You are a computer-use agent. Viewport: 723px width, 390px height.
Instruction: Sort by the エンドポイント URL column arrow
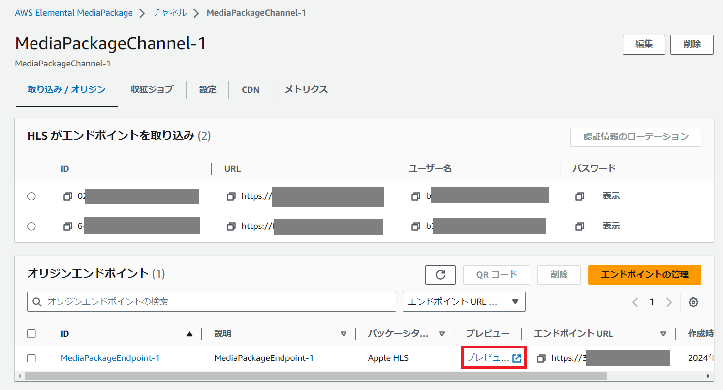663,334
